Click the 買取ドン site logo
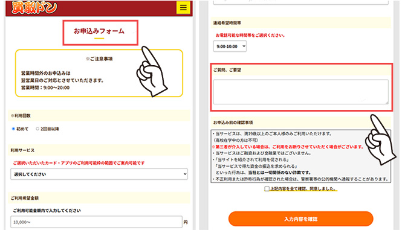This screenshot has width=402, height=230. (34, 8)
